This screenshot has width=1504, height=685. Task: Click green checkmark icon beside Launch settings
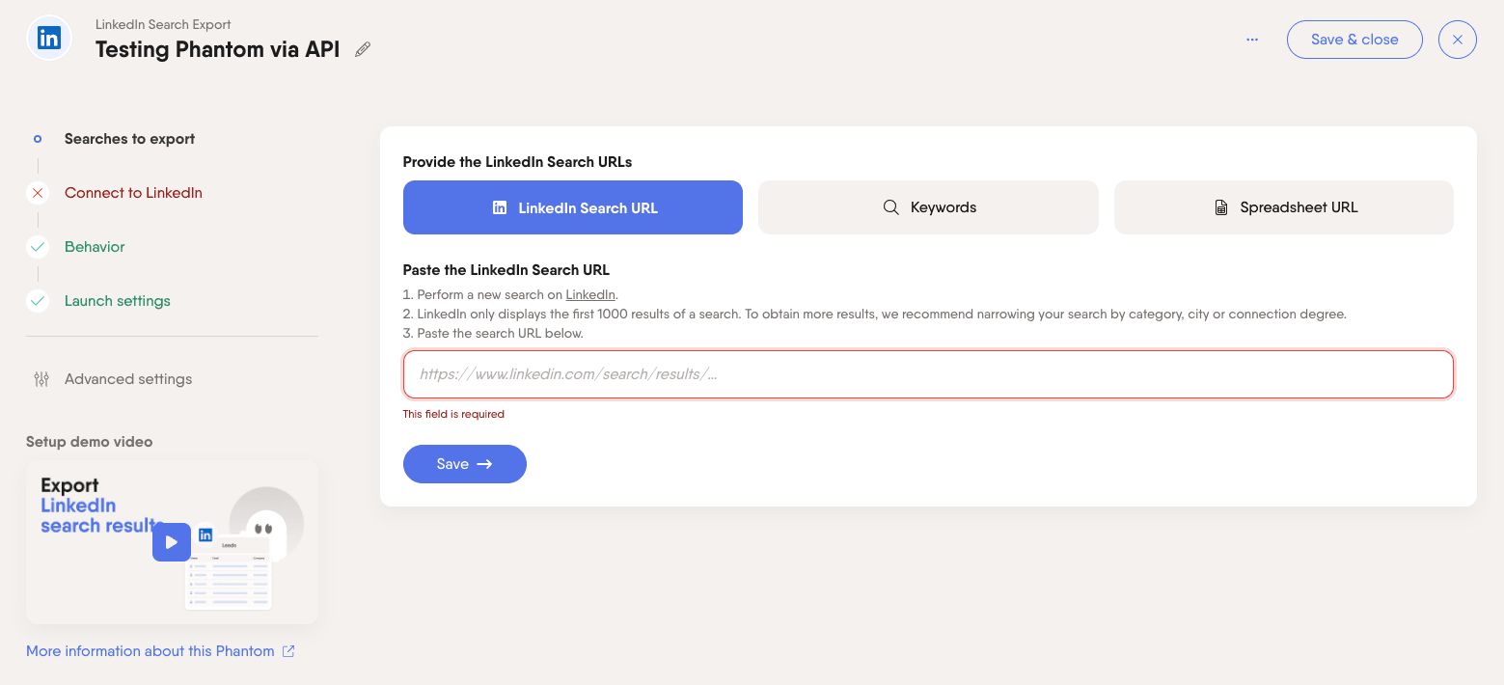pyautogui.click(x=38, y=301)
